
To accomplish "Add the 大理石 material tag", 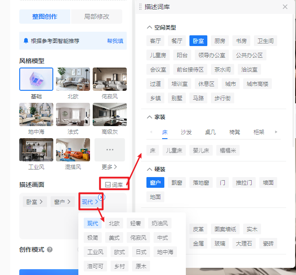I will pos(244,243).
